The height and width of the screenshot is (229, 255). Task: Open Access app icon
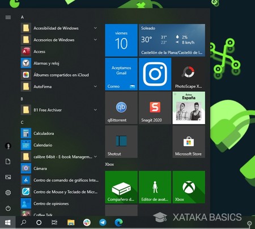[26, 52]
